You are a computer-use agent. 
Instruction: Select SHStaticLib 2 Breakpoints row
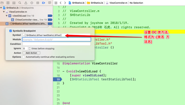(x=26, y=8)
